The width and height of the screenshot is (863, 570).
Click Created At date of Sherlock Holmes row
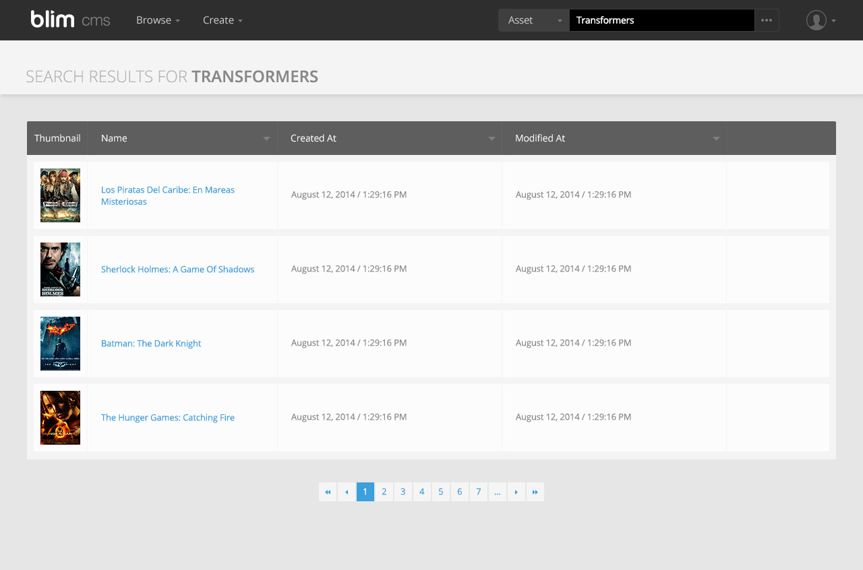point(349,268)
